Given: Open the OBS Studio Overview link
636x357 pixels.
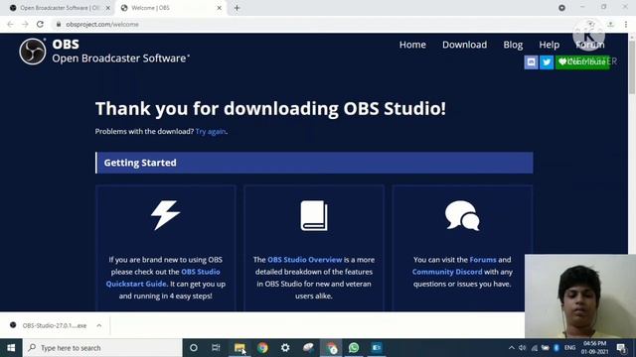Looking at the screenshot, I should tap(305, 260).
